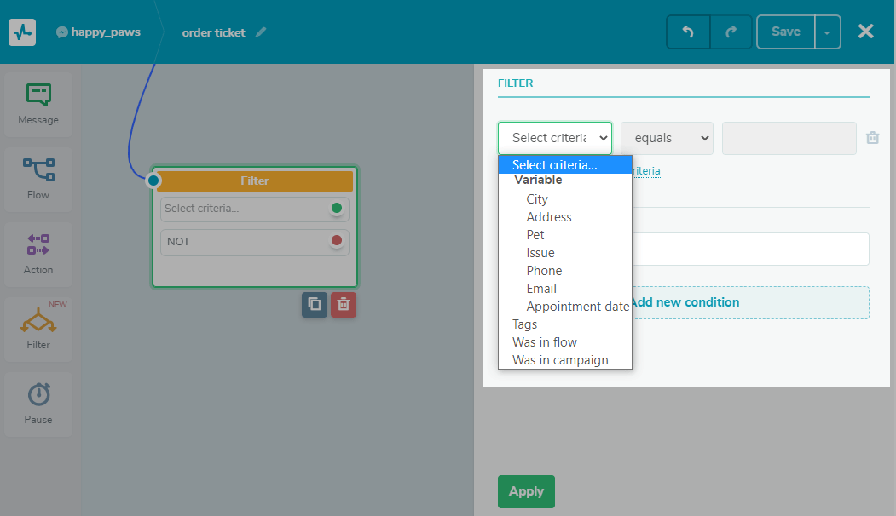Select City from the variable list
This screenshot has width=896, height=516.
(x=537, y=199)
